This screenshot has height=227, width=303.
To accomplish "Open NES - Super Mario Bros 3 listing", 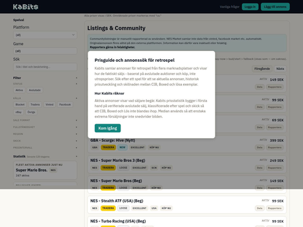I will point(118,161).
